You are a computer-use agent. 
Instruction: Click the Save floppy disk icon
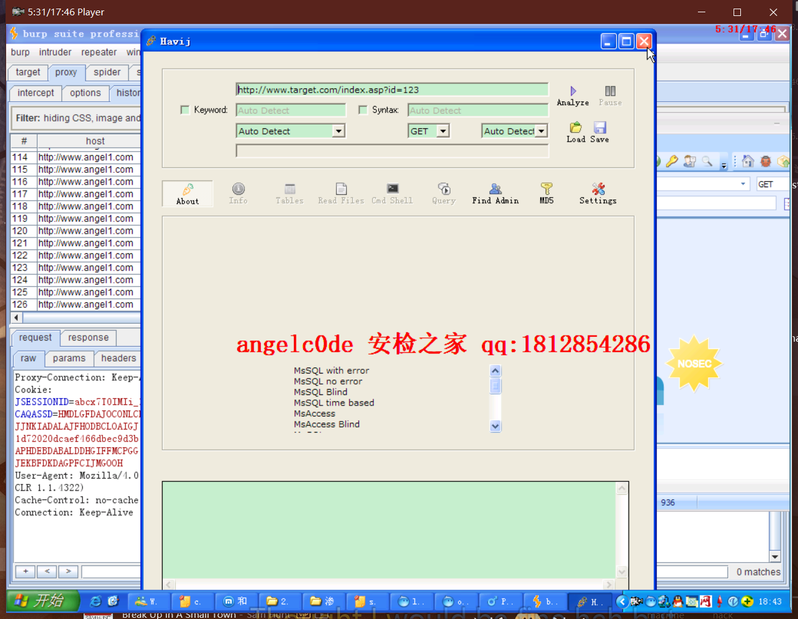(x=600, y=128)
